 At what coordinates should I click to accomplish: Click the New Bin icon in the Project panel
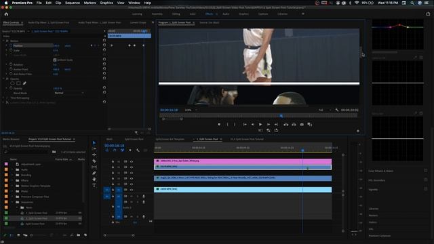(x=79, y=235)
